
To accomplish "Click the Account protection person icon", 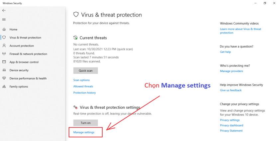I will pos(4,46).
